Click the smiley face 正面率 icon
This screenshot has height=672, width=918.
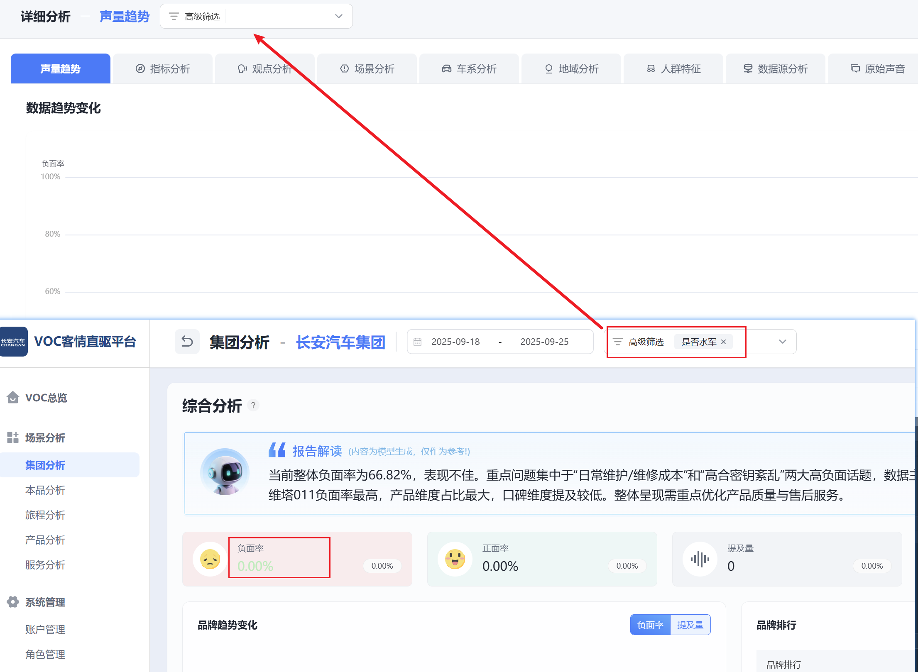coord(455,559)
